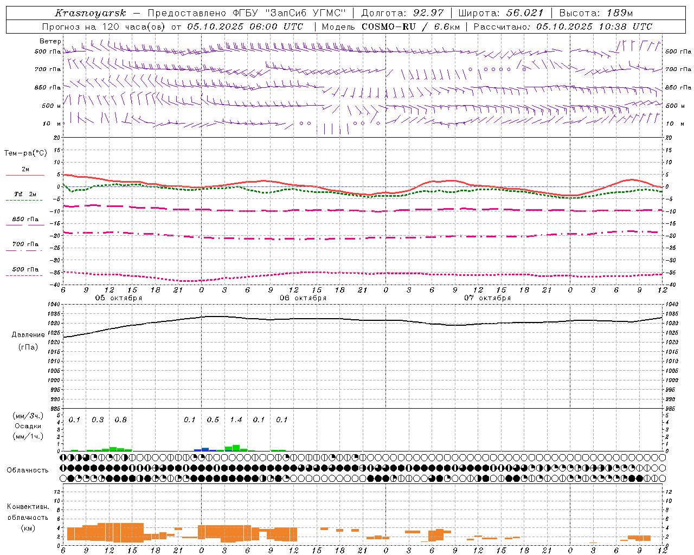The width and height of the screenshot is (694, 555).
Task: Click the Осадки precipitation panel label
Action: [28, 426]
